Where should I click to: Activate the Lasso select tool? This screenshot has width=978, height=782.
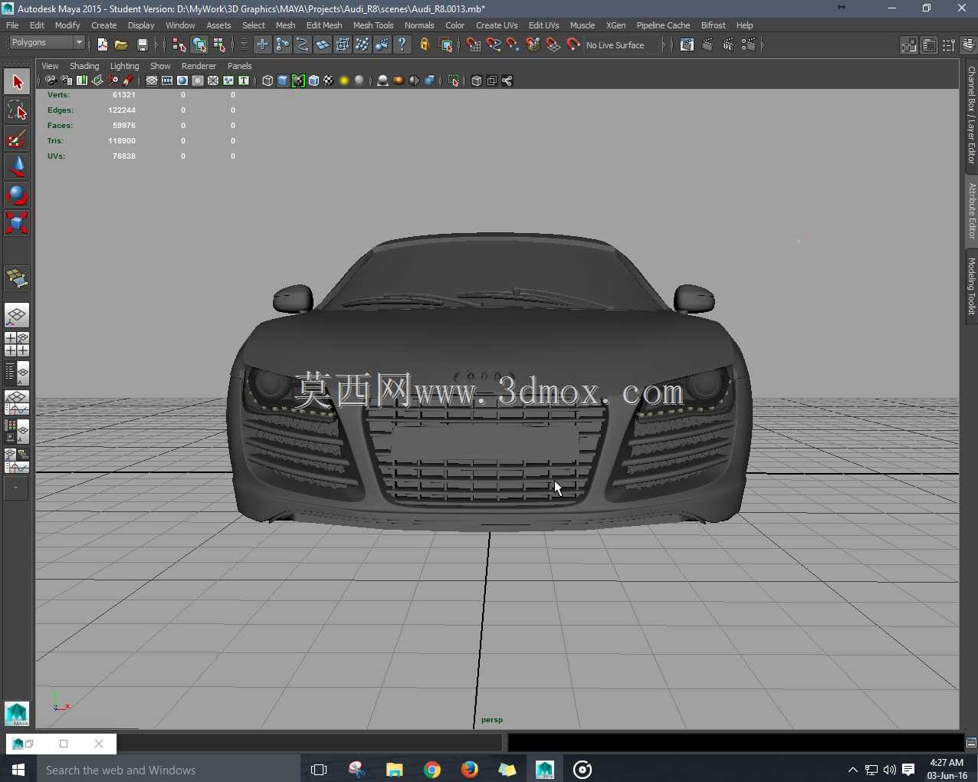(x=17, y=110)
